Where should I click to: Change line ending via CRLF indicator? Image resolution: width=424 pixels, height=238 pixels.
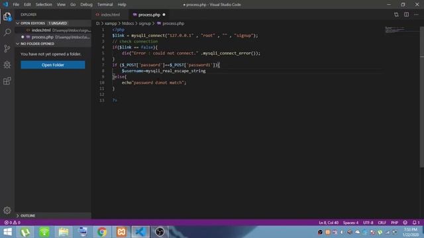[382, 223]
